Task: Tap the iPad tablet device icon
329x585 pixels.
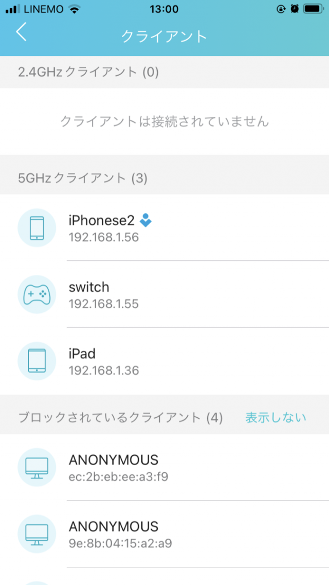Action: [37, 361]
